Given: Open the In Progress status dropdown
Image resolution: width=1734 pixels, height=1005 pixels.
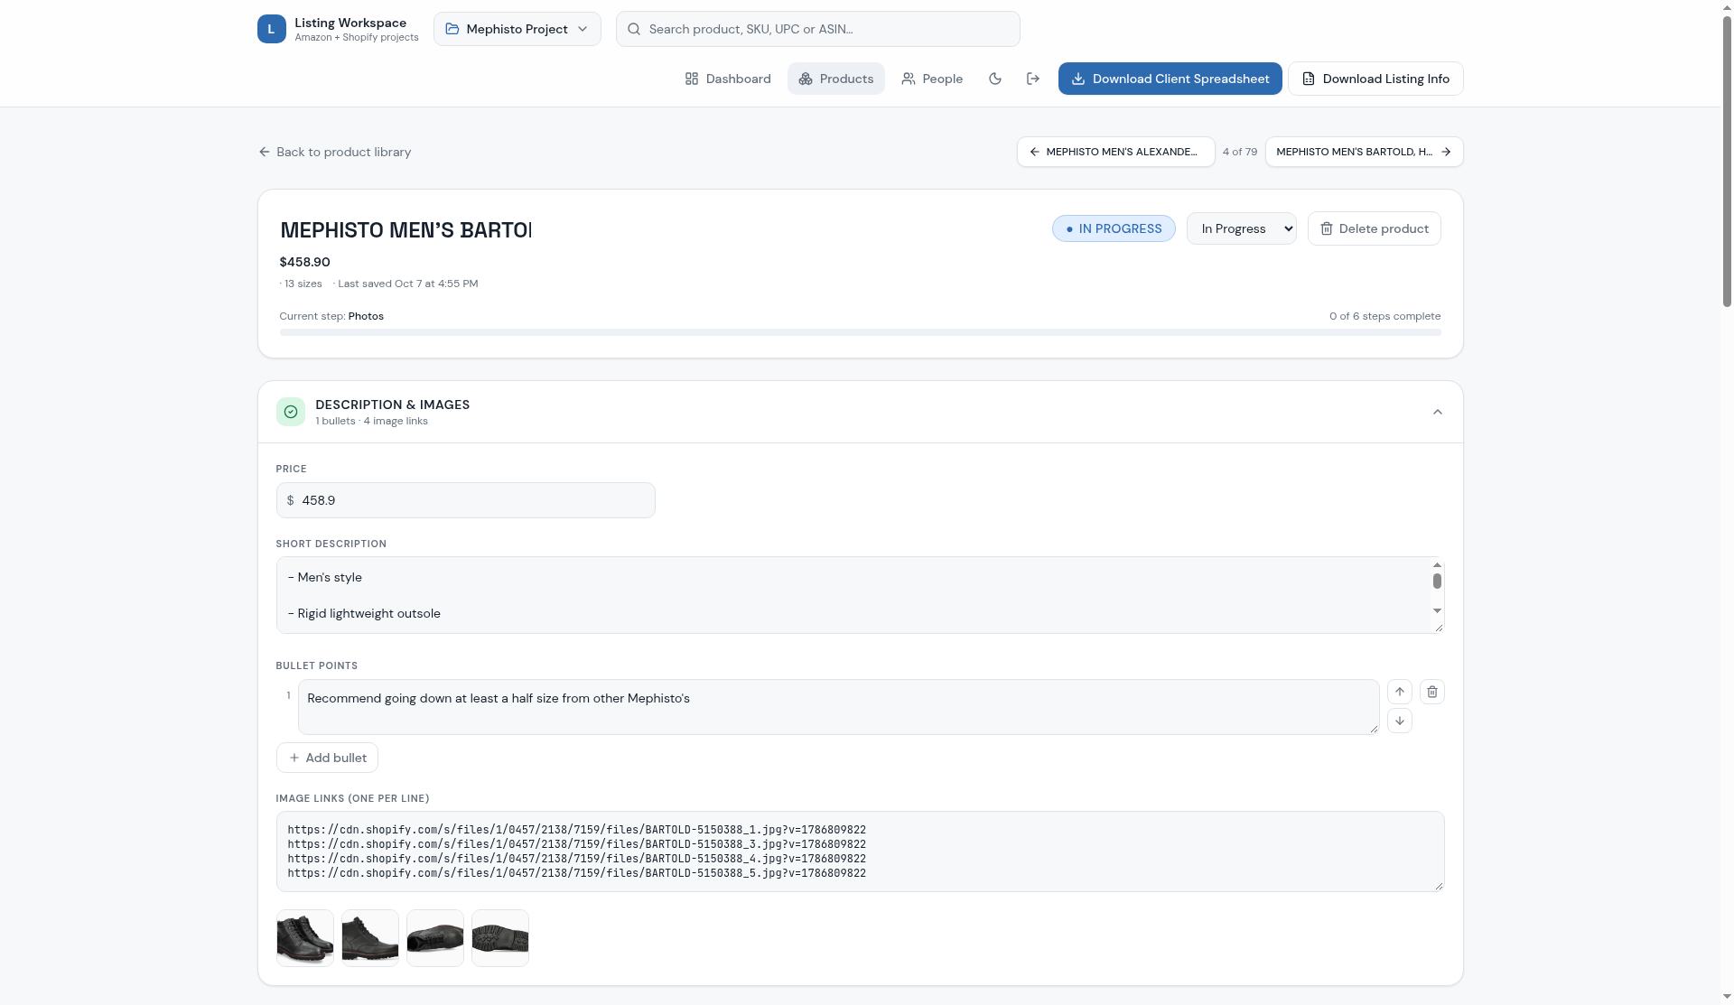Looking at the screenshot, I should [x=1241, y=228].
